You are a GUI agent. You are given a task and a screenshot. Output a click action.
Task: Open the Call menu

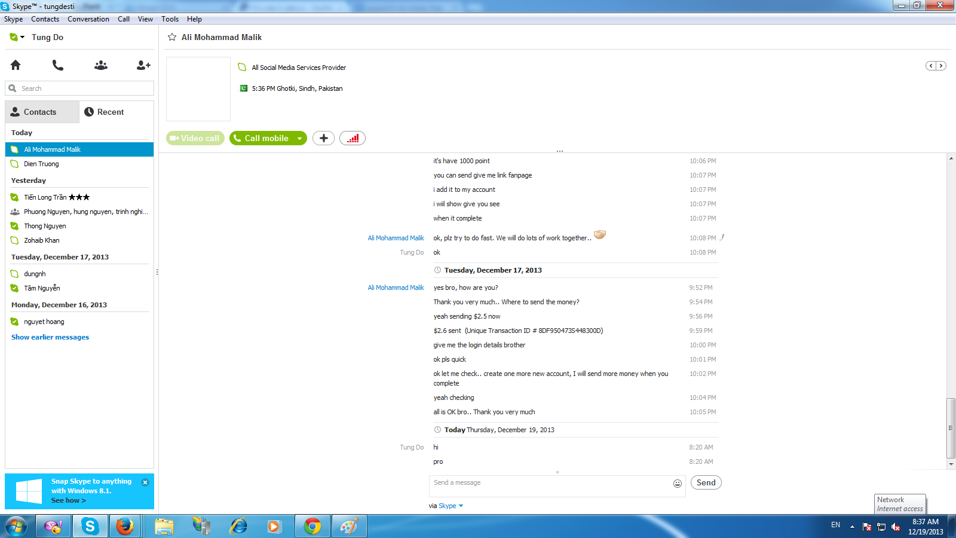click(x=124, y=19)
